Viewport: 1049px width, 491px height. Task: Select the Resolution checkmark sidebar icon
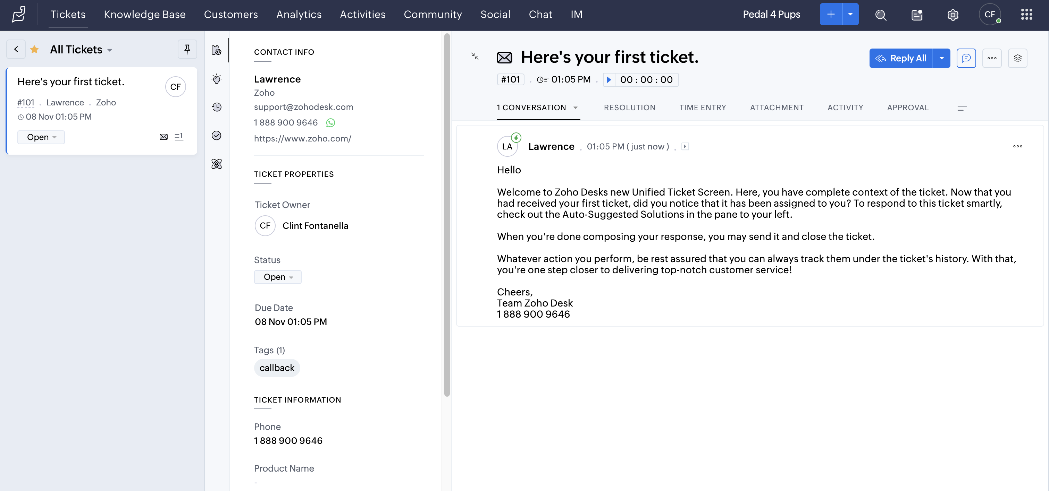[x=216, y=136]
